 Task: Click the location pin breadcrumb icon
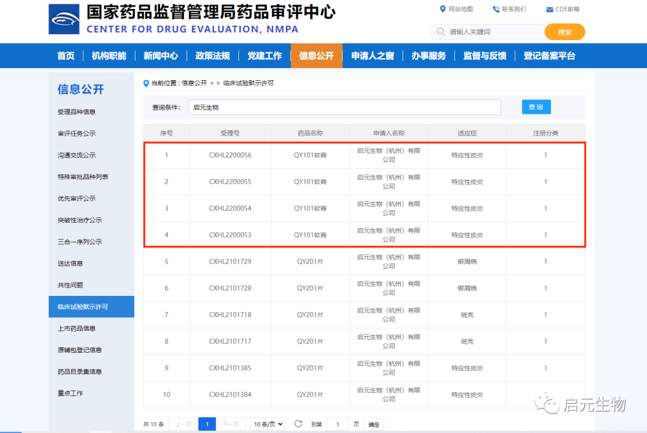click(x=146, y=83)
